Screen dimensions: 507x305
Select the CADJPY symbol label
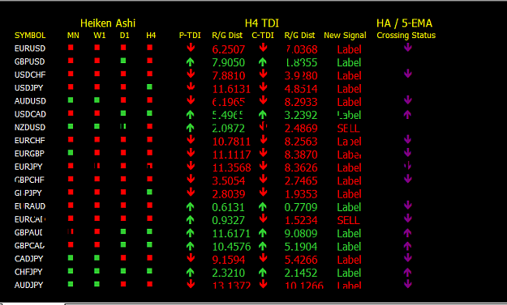28,259
